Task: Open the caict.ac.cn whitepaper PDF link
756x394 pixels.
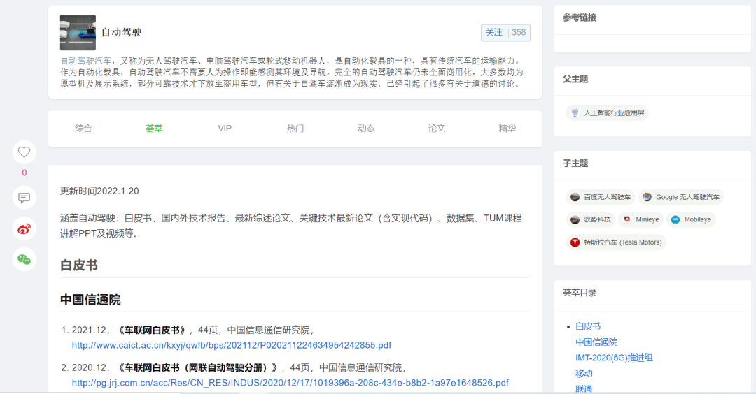Action: (x=232, y=345)
